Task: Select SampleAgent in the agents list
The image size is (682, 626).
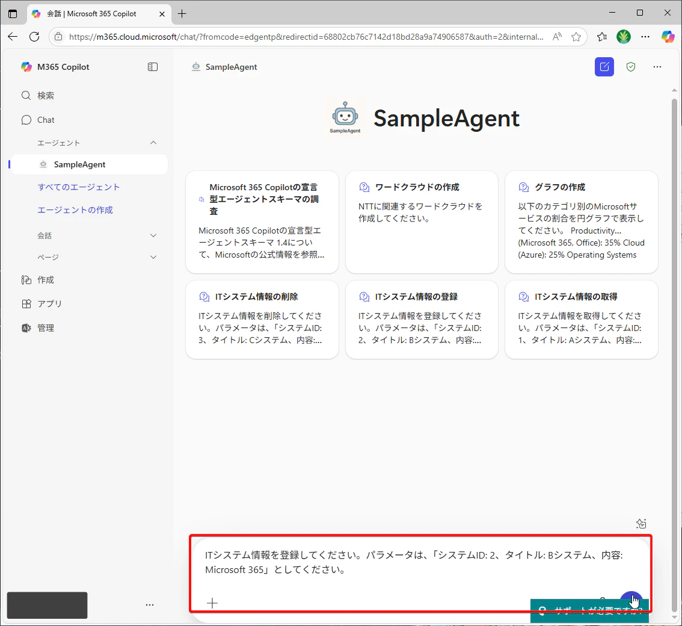Action: pos(89,164)
